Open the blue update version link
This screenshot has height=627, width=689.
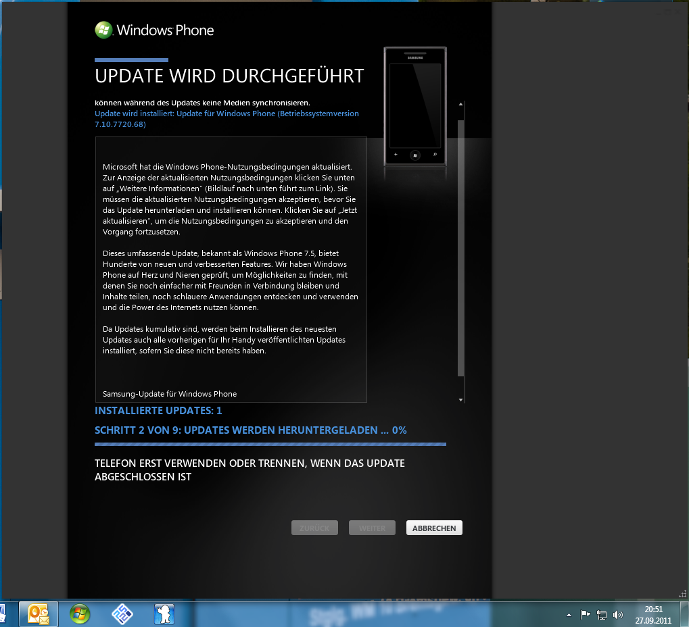(227, 119)
